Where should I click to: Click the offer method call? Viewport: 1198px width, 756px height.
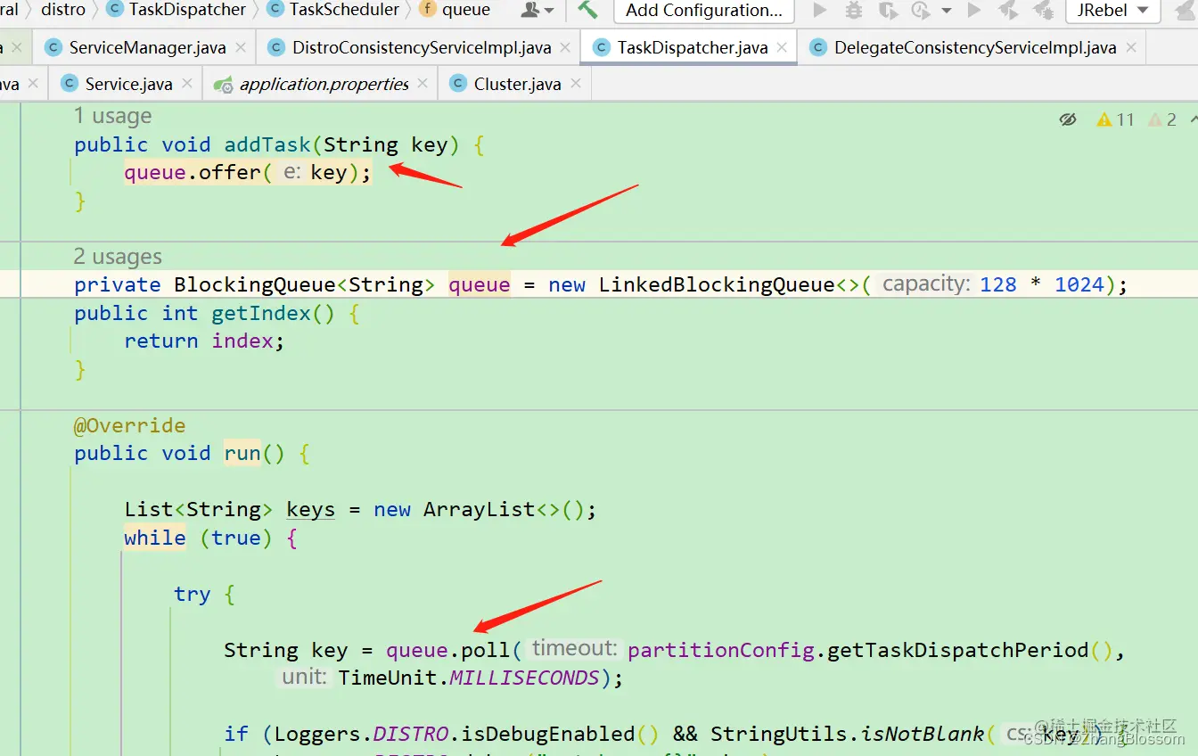(x=229, y=172)
